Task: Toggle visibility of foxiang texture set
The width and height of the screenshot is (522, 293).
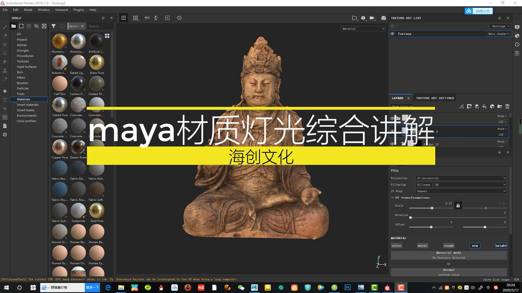Action: coord(392,34)
